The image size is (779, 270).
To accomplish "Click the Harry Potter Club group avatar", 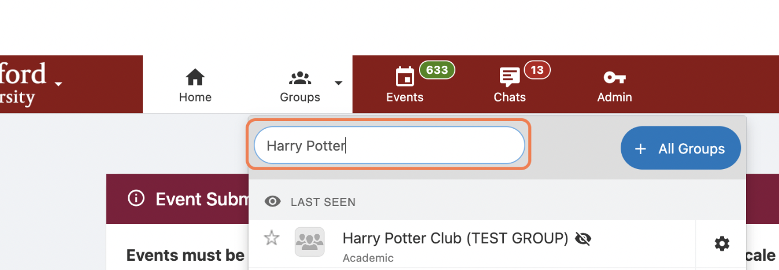I will click(x=309, y=242).
